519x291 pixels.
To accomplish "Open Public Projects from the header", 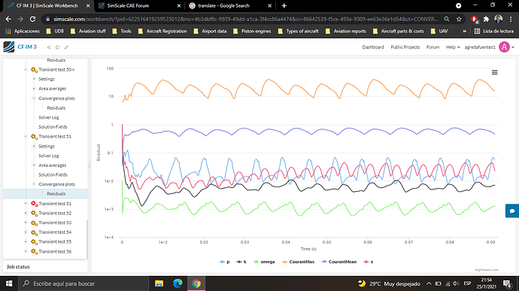I will (405, 47).
